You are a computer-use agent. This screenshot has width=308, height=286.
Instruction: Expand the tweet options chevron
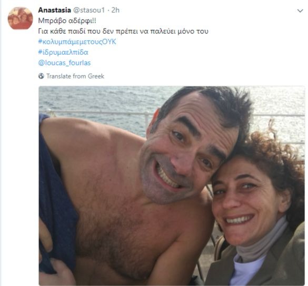pyautogui.click(x=300, y=11)
